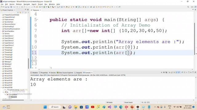The height and width of the screenshot is (110, 197).
Task: Toggle Link with Editor in Project Explorer
Action: [x=20, y=13]
